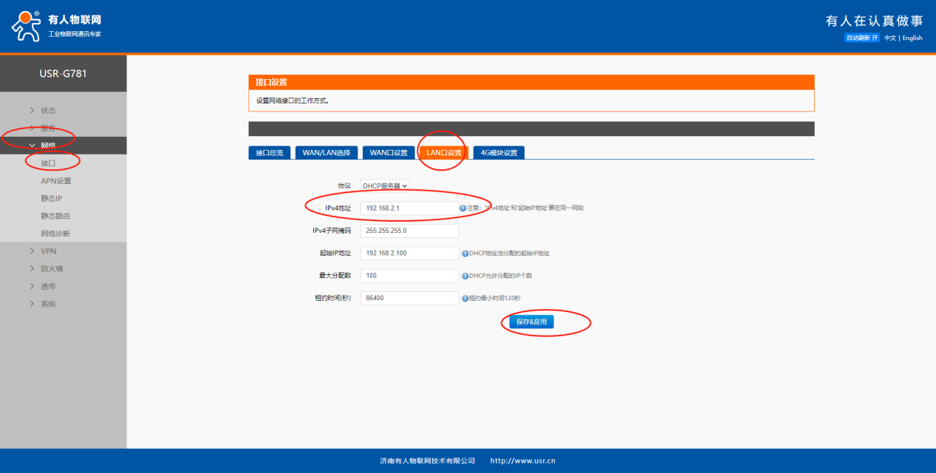Screen dimensions: 936x473
Task: Expand the VPN sidebar section
Action: pyautogui.click(x=48, y=251)
